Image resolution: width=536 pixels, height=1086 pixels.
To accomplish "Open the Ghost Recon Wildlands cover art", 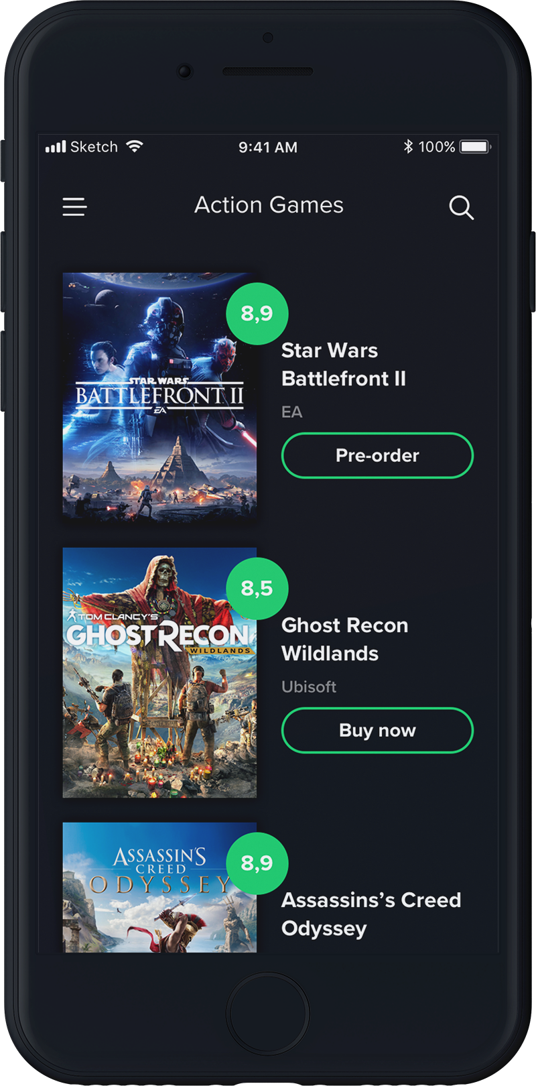I will (159, 672).
